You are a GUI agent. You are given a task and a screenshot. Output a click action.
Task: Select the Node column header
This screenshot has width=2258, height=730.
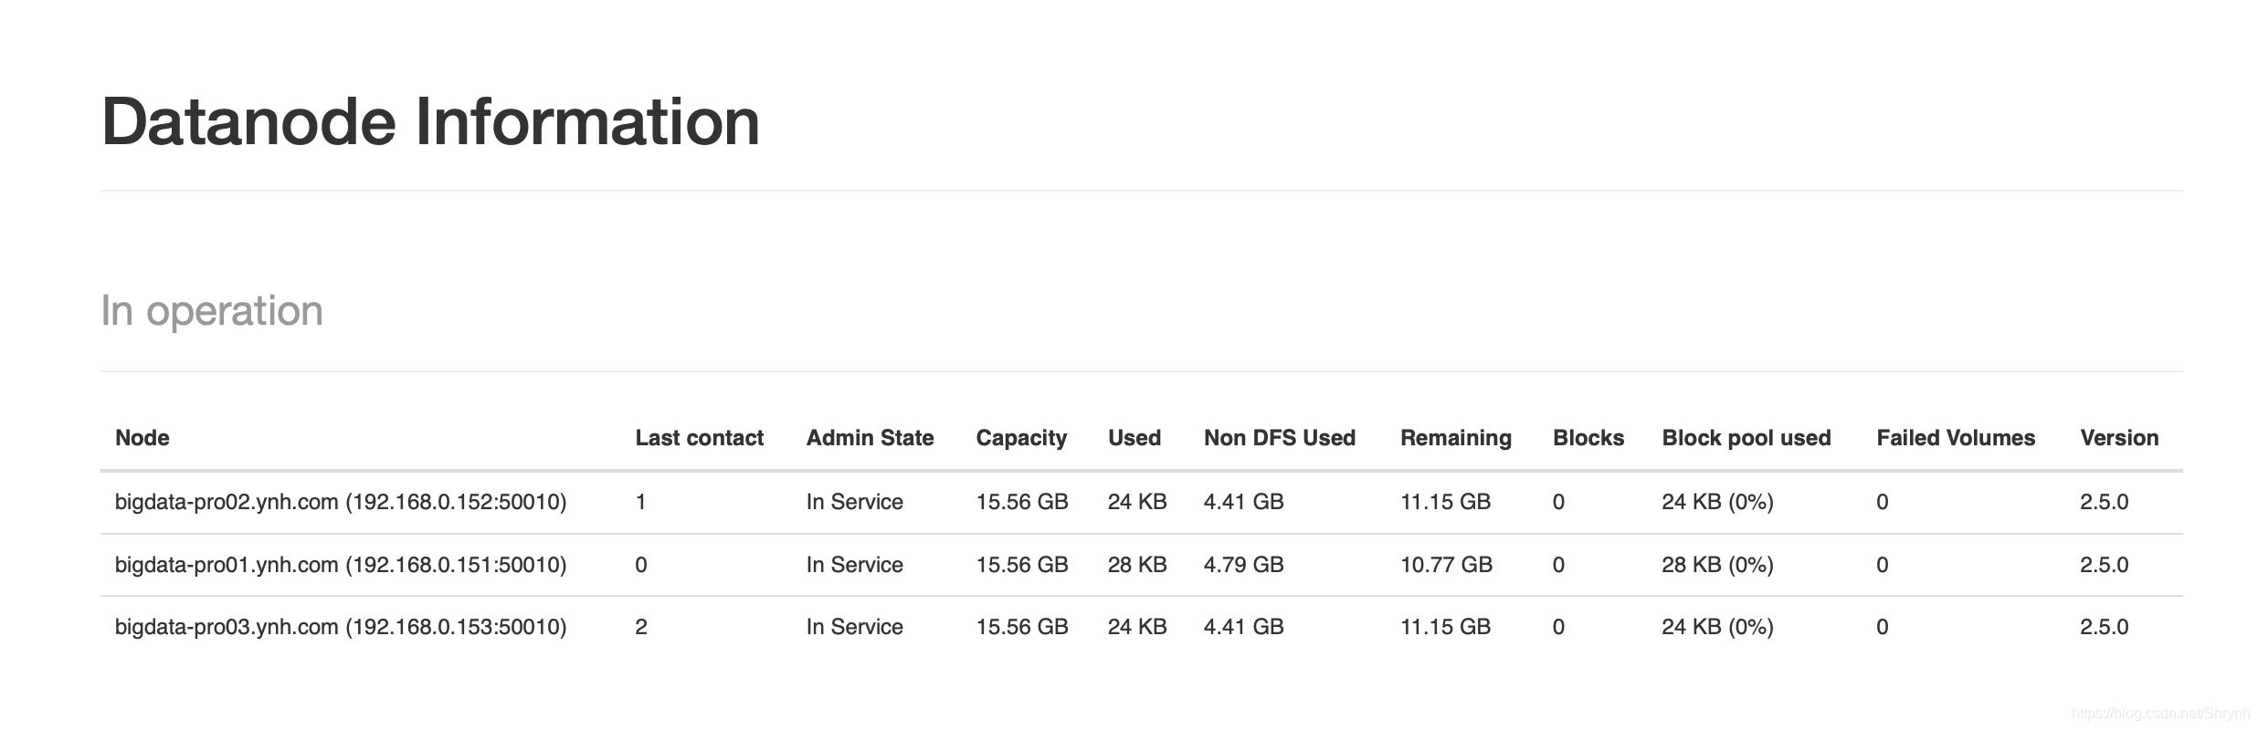tap(142, 438)
